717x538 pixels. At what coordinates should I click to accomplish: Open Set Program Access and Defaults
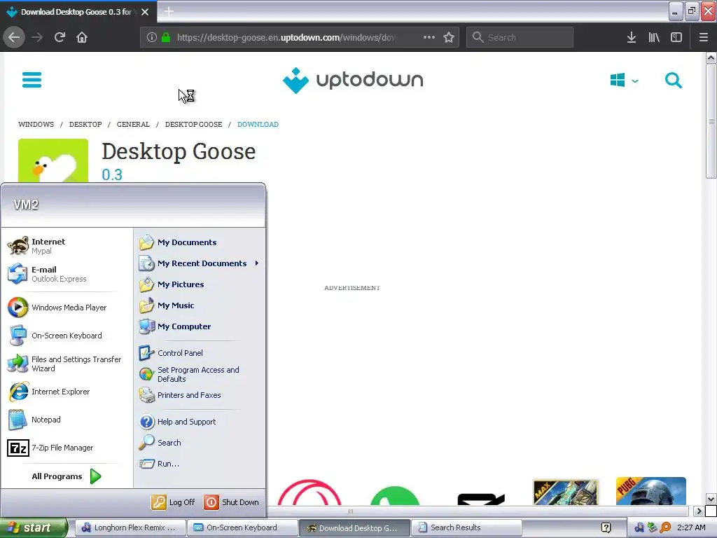tap(199, 374)
